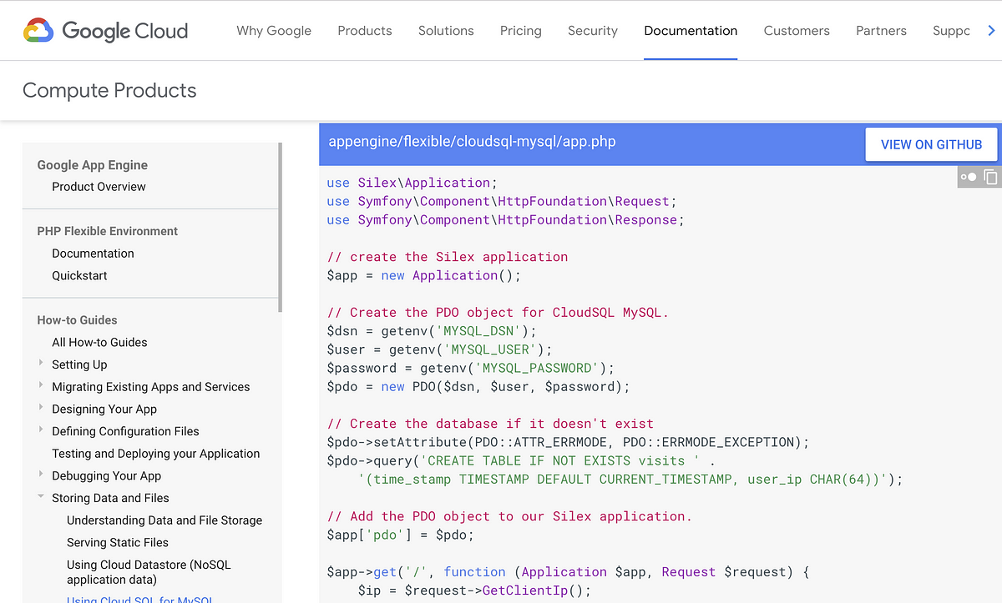
Task: Click the 'CREATE TABLE IF NOT EXISTS visits' line
Action: click(521, 460)
